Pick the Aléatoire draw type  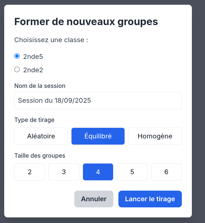(x=41, y=136)
